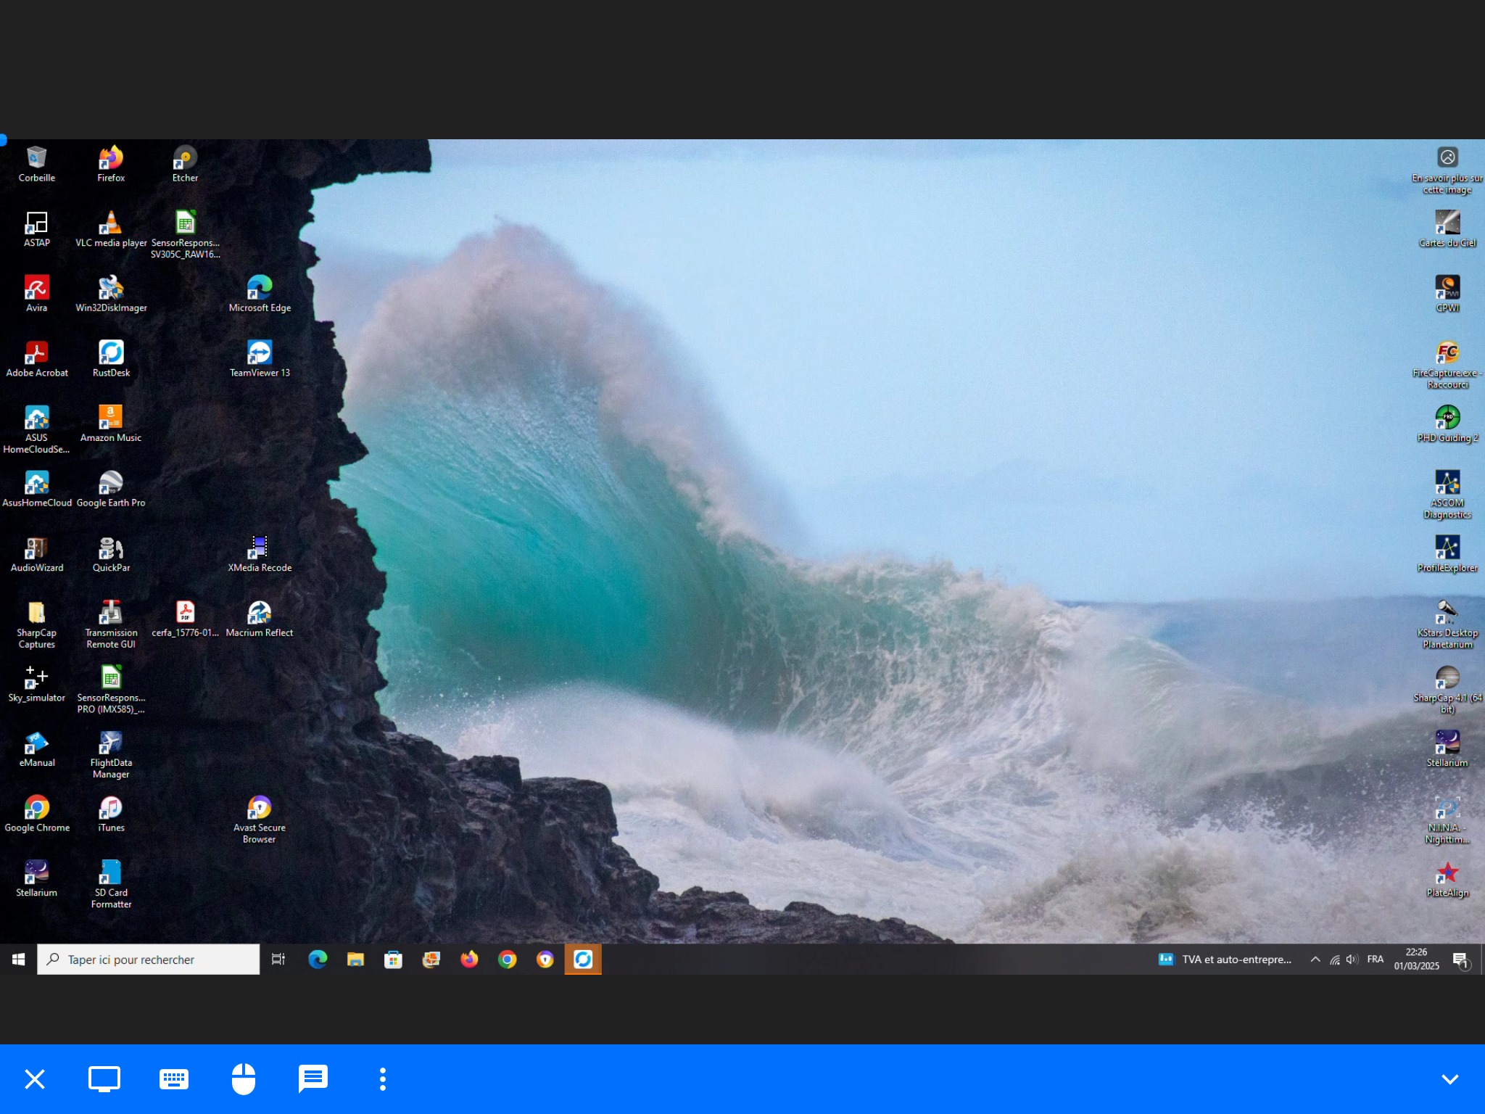The image size is (1485, 1114).
Task: Open the notification center icon
Action: click(1461, 960)
